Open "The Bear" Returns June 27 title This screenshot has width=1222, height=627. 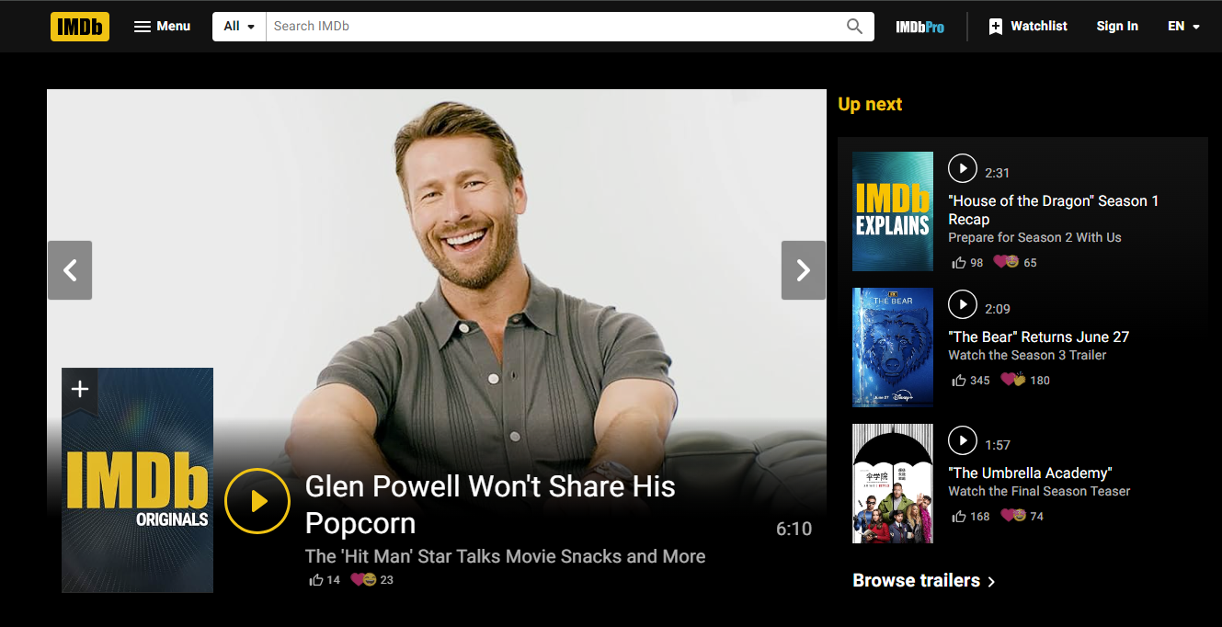[1039, 337]
